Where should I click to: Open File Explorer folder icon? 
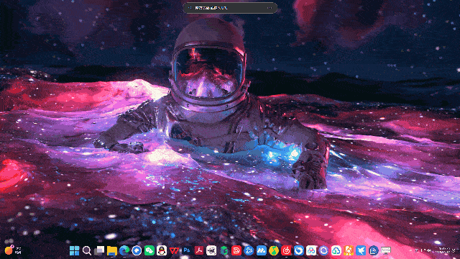(x=112, y=250)
